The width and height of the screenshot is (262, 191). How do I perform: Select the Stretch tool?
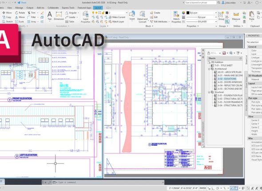8,22
